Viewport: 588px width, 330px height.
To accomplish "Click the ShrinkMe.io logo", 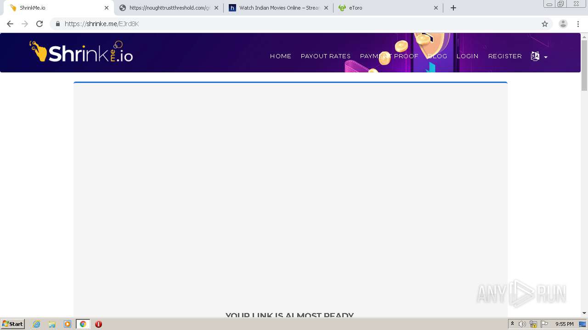I will [81, 51].
